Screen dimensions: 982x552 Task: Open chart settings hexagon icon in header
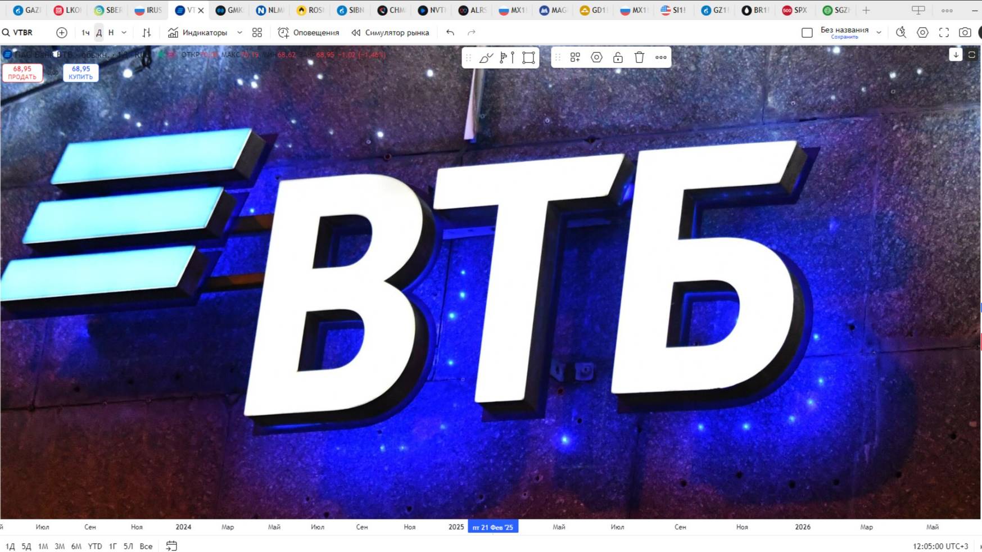[x=922, y=33]
